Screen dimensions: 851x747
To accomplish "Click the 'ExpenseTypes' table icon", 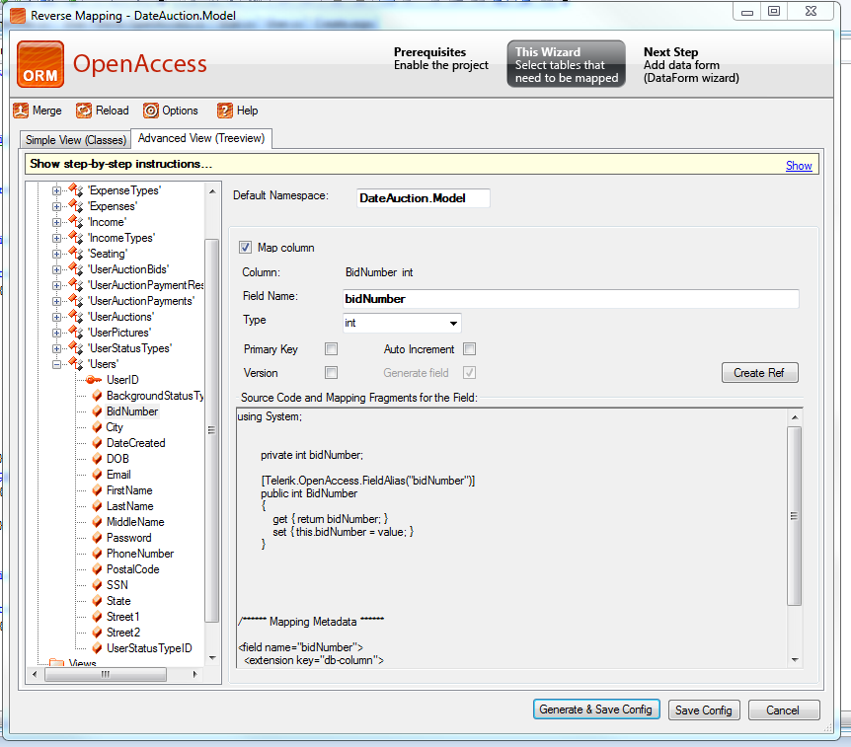I will coord(76,190).
